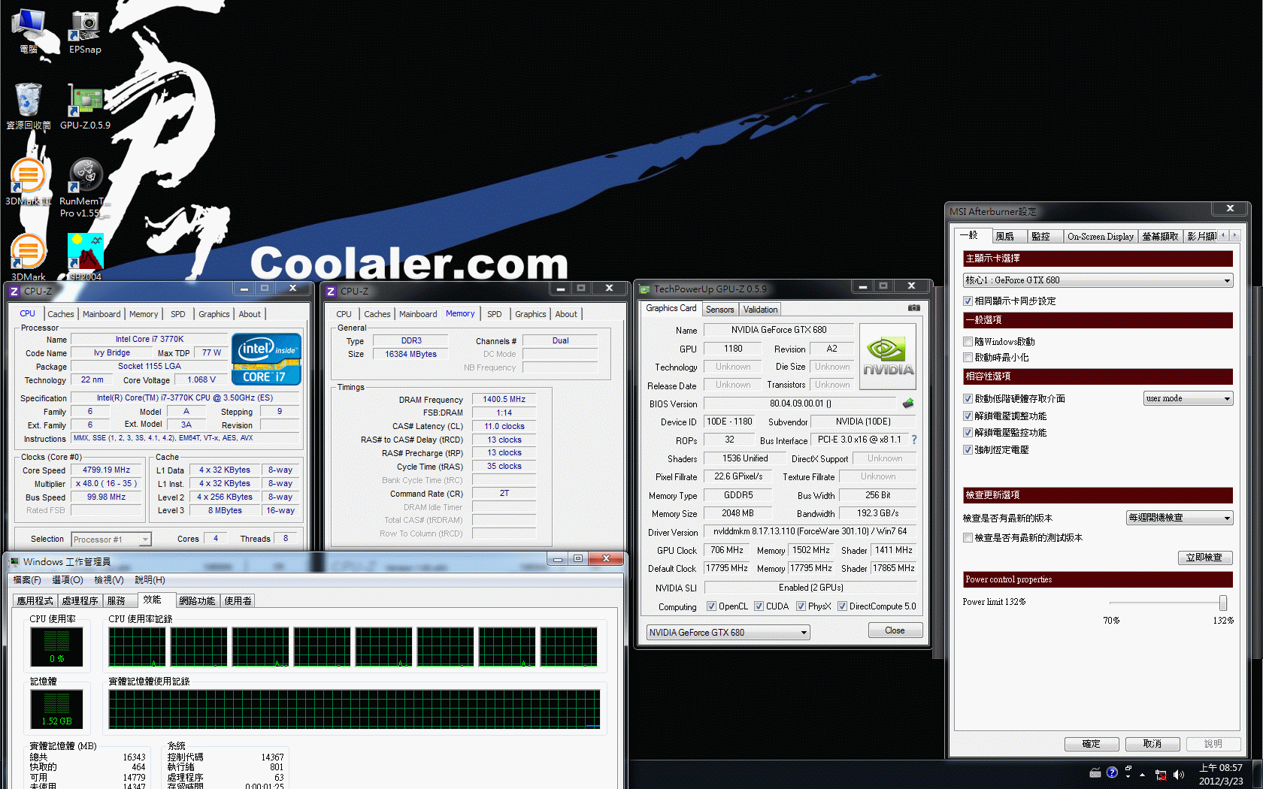Switch to Mainboard tab in left CPU-Z
Screen dimensions: 1263x789
[x=101, y=314]
